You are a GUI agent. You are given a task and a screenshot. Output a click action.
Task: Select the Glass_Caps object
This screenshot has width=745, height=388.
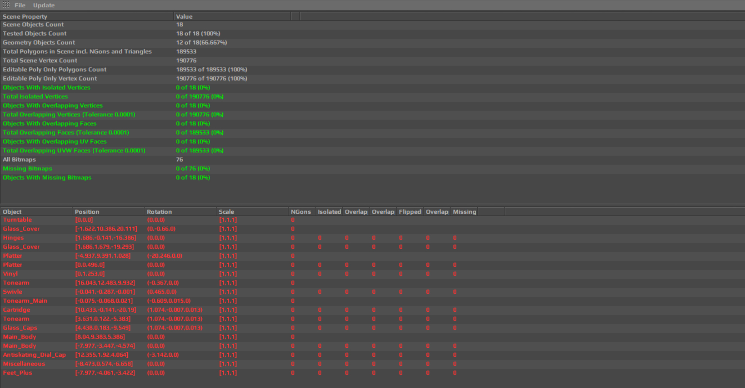click(20, 327)
